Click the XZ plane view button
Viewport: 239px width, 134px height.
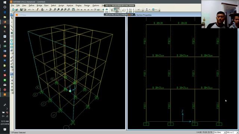tap(85, 10)
